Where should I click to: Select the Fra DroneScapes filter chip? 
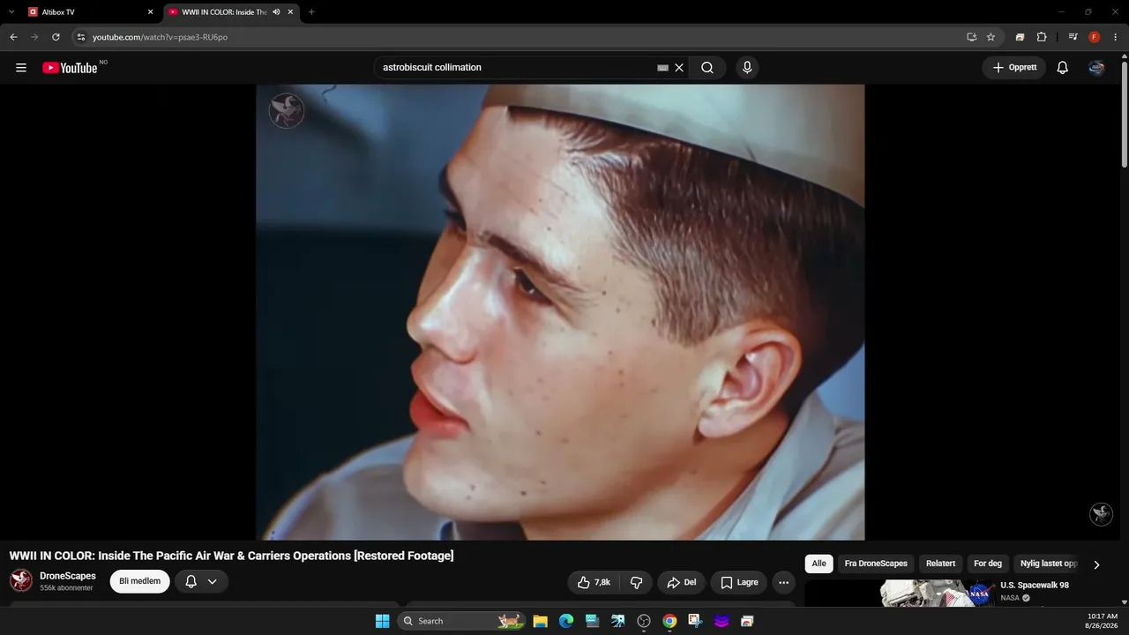[876, 564]
